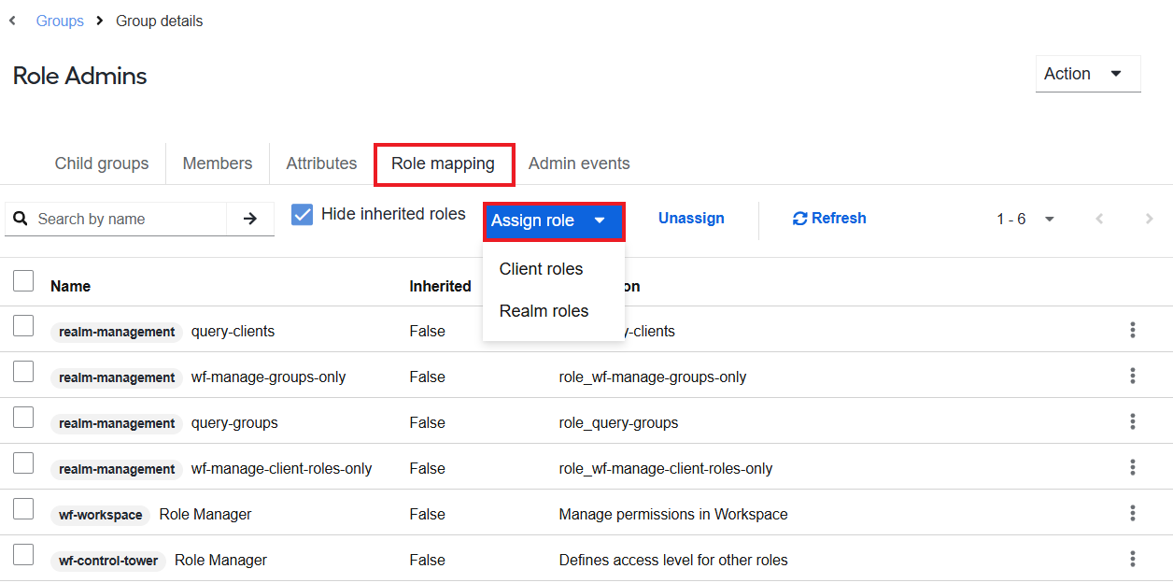Check the wf-manage-client-roles-only row checkbox

pyautogui.click(x=23, y=463)
